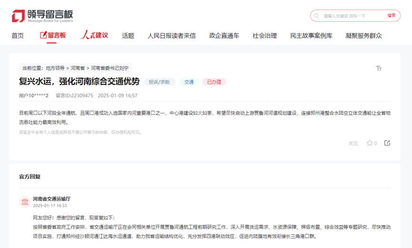Open the 社会治理 navigation tab

coord(265,36)
